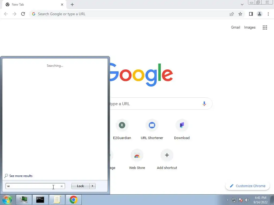Open the URL Shortener shortcut
Image resolution: width=274 pixels, height=205 pixels.
point(152,129)
